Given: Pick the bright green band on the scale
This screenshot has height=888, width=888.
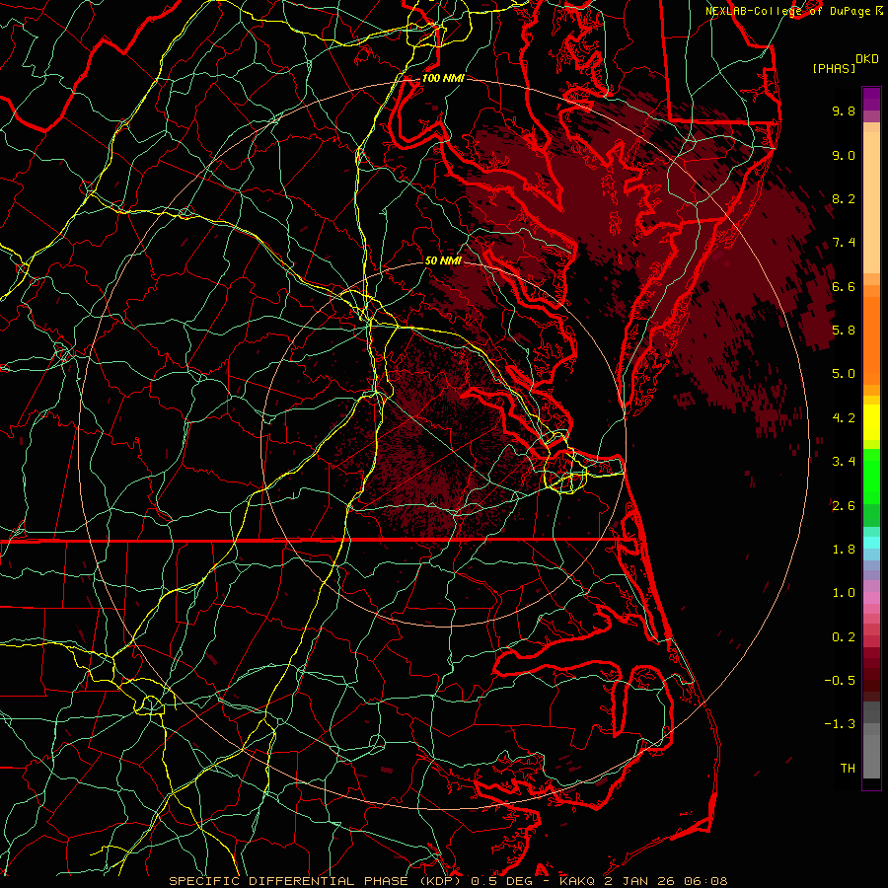Looking at the screenshot, I should (871, 476).
